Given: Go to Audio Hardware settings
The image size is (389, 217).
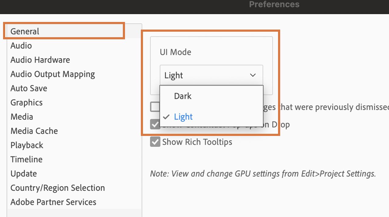Looking at the screenshot, I should click(x=40, y=60).
